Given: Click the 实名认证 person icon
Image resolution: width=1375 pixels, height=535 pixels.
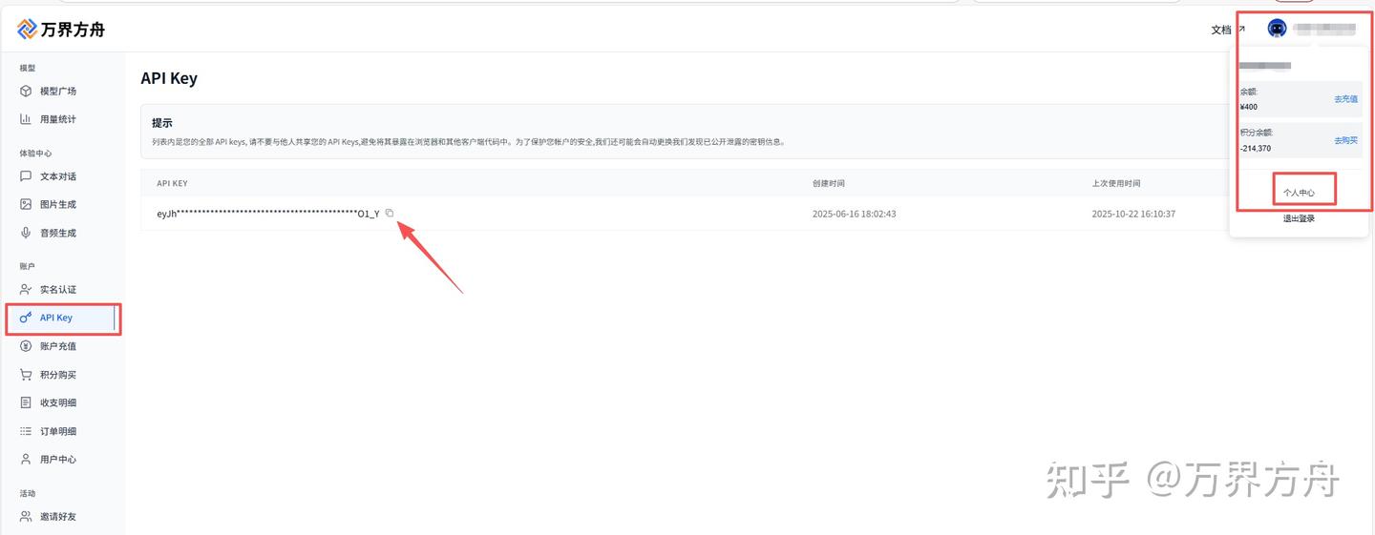Looking at the screenshot, I should coord(26,290).
